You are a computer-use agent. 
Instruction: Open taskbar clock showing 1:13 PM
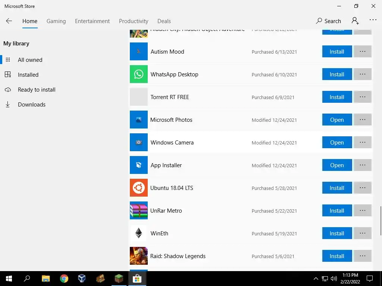click(350, 279)
